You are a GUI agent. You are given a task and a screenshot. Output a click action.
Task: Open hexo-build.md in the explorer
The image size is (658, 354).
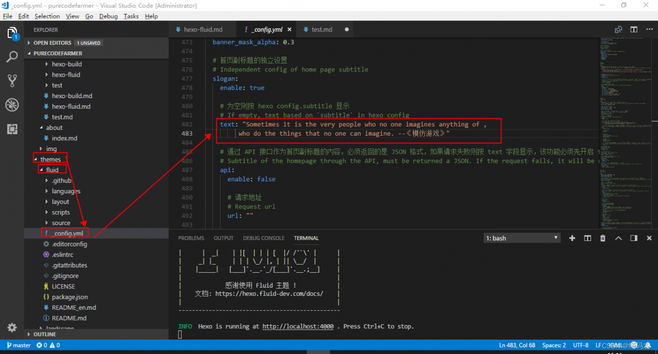(72, 96)
